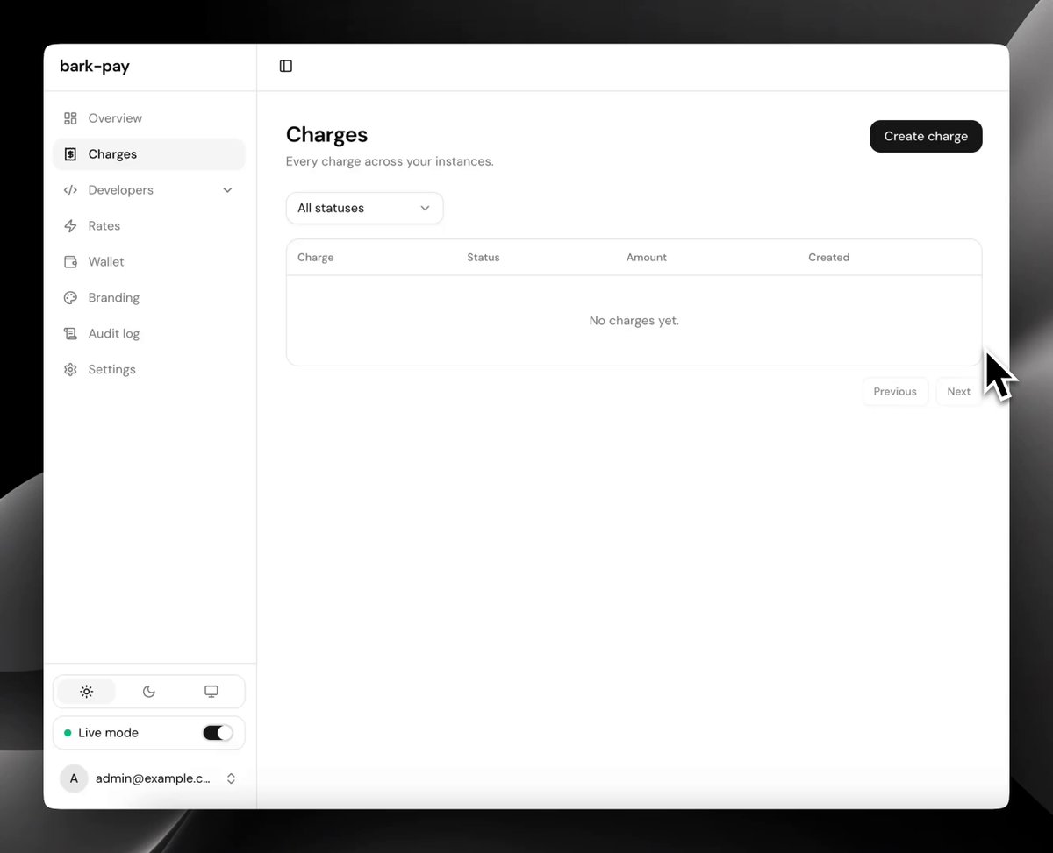The height and width of the screenshot is (853, 1053).
Task: Click the Create charge button
Action: (926, 136)
